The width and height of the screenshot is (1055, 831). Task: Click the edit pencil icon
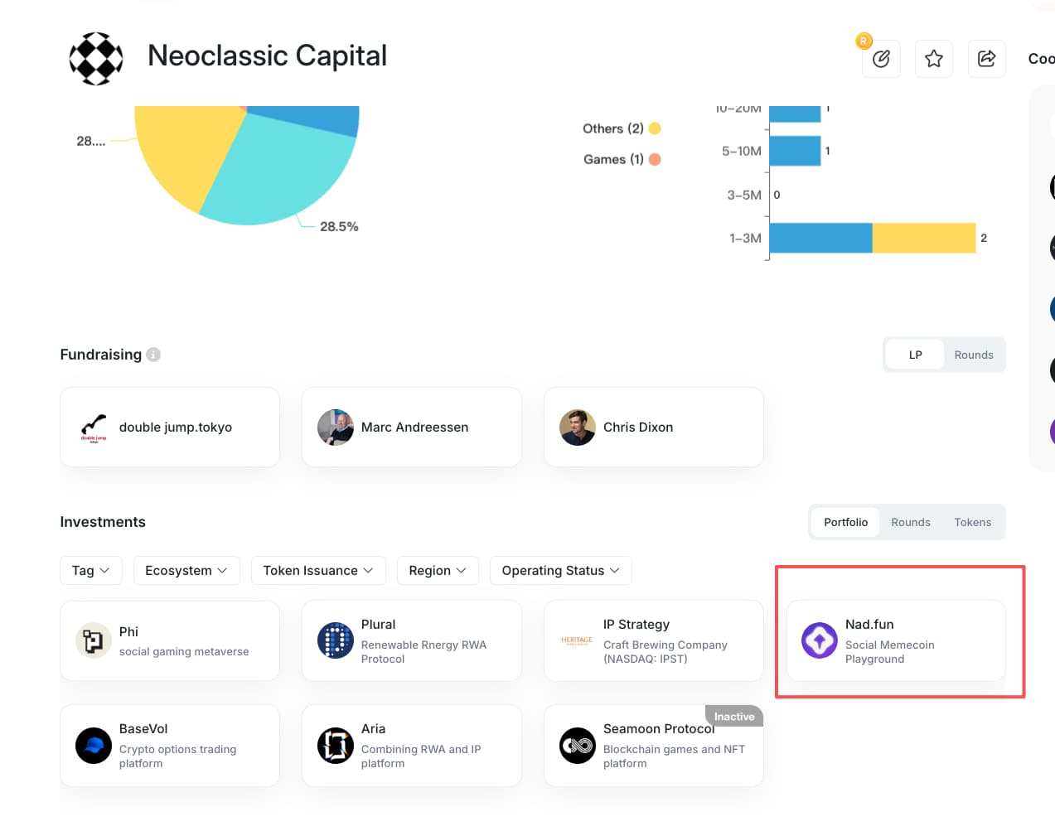point(881,59)
